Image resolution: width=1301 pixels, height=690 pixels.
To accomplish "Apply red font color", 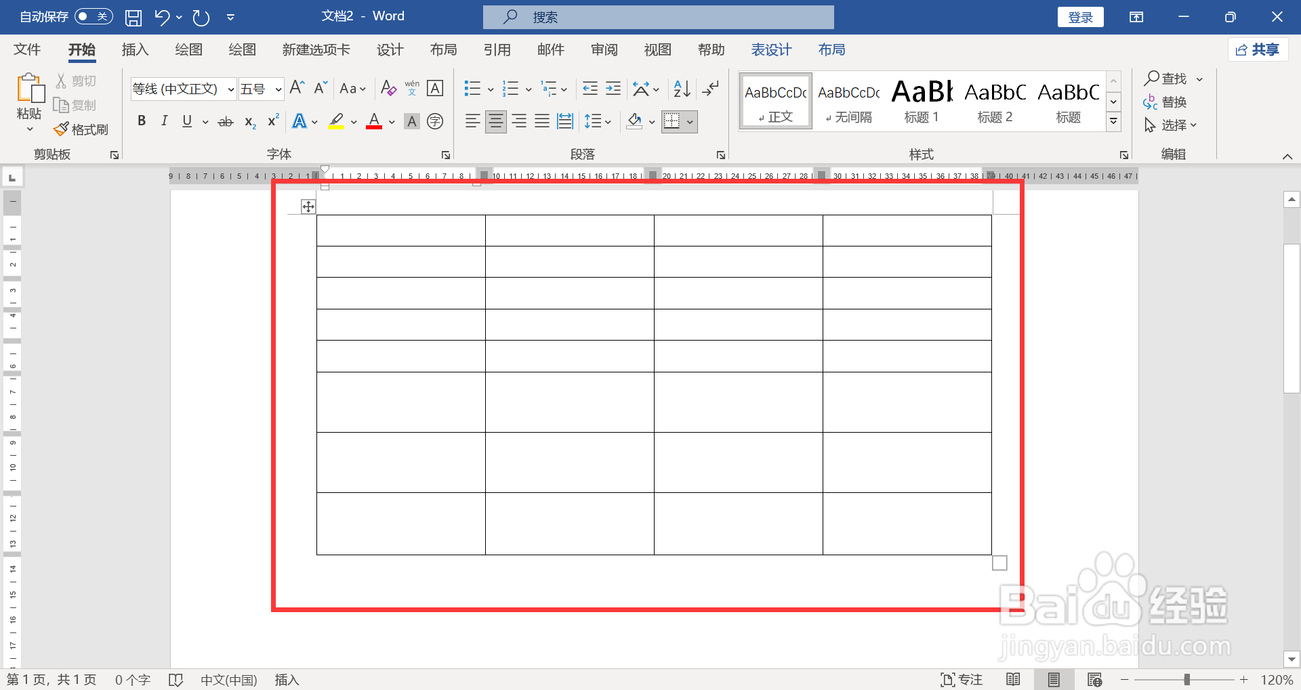I will [x=374, y=122].
